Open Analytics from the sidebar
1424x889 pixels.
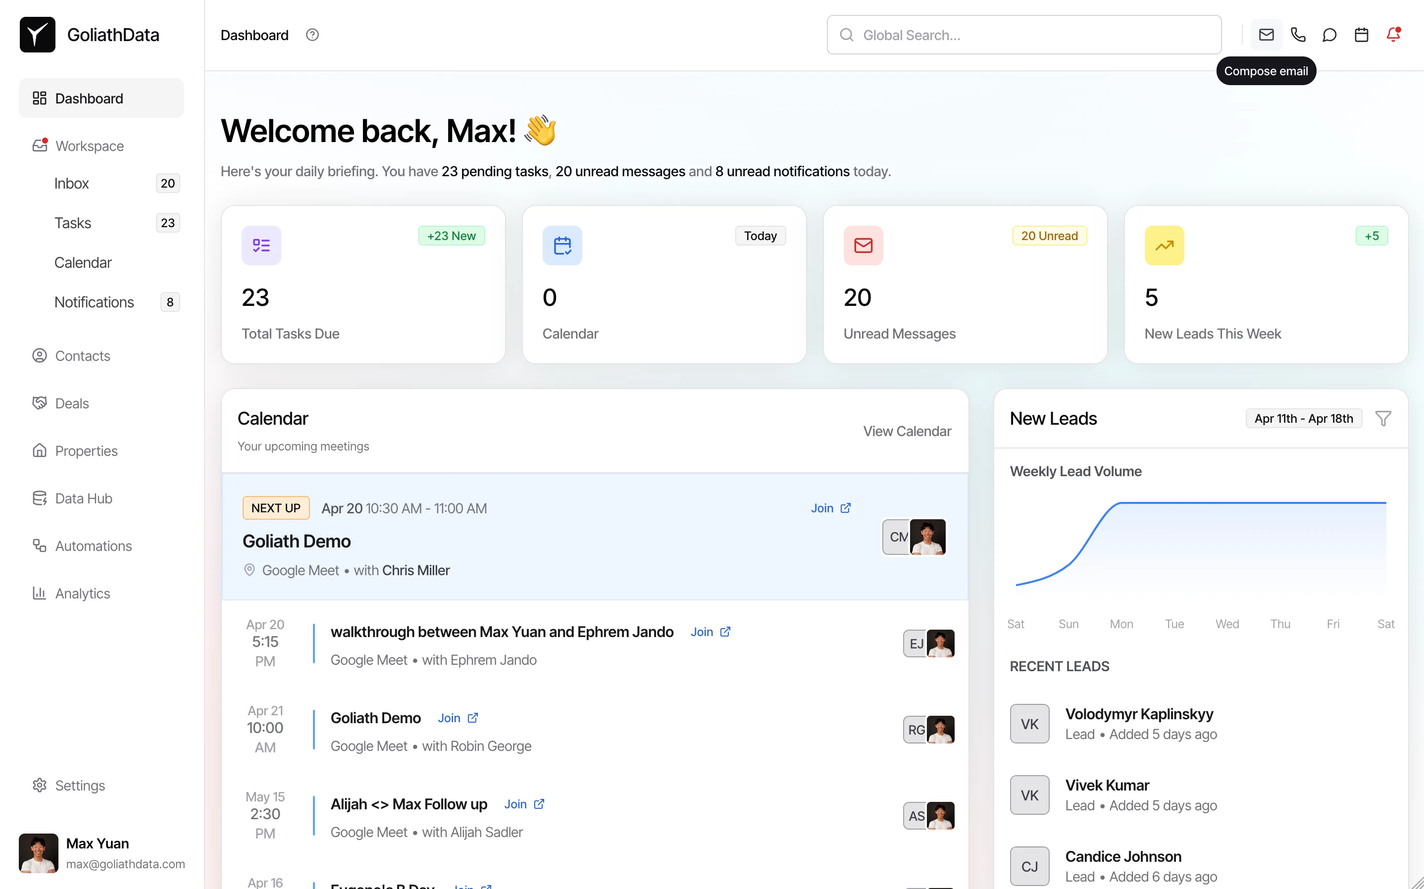coord(82,593)
